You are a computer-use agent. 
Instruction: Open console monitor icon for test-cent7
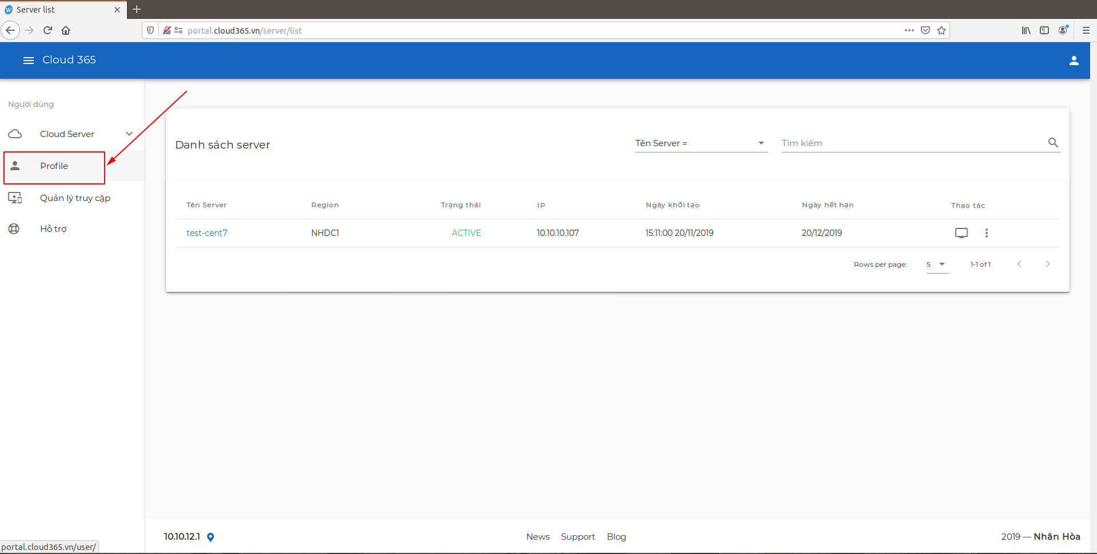click(x=961, y=233)
